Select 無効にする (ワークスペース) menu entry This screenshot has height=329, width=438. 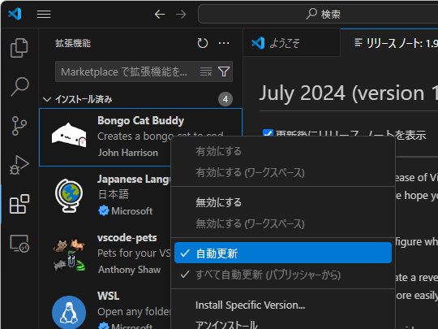tap(283, 223)
